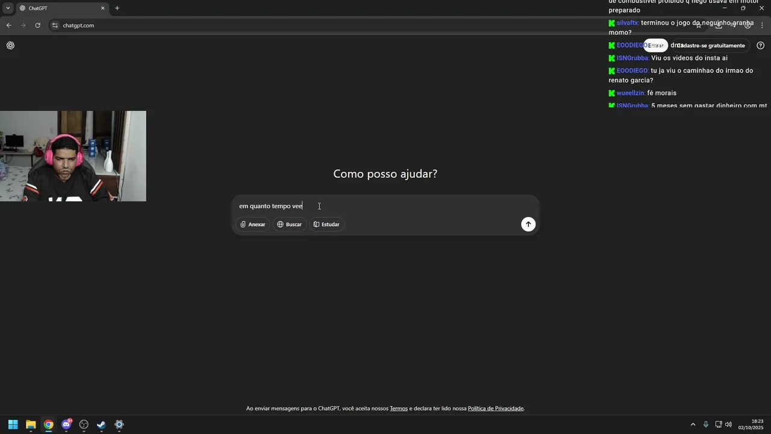
Task: Click Cadastre-se gratuitamente sign-up button
Action: 711,45
